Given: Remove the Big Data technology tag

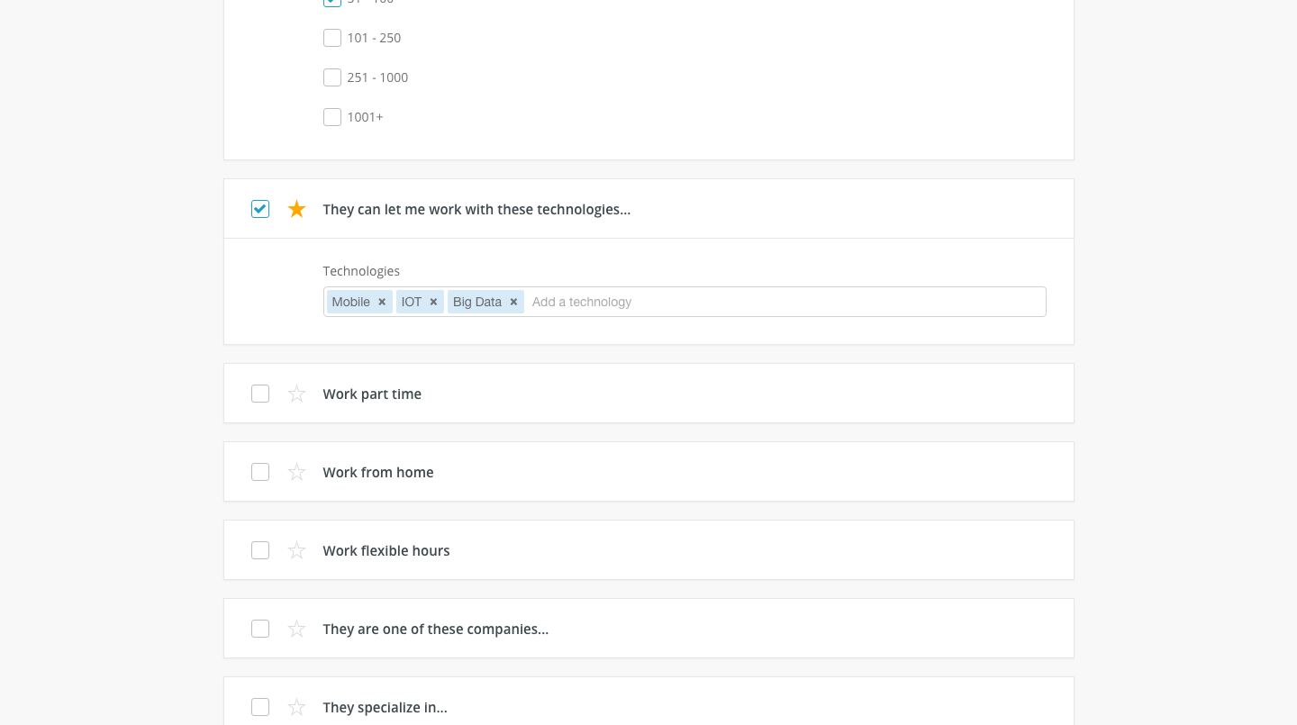Looking at the screenshot, I should point(513,302).
